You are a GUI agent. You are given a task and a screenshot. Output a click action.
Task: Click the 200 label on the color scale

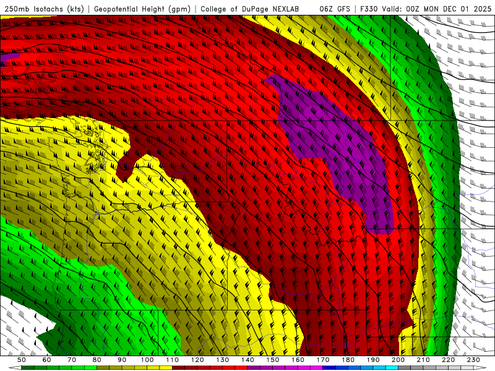pos(398,360)
